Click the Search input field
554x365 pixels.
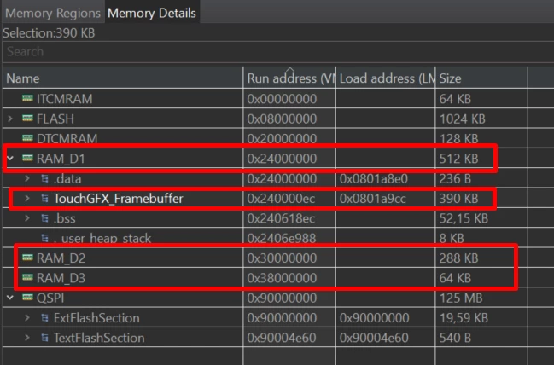click(x=278, y=51)
